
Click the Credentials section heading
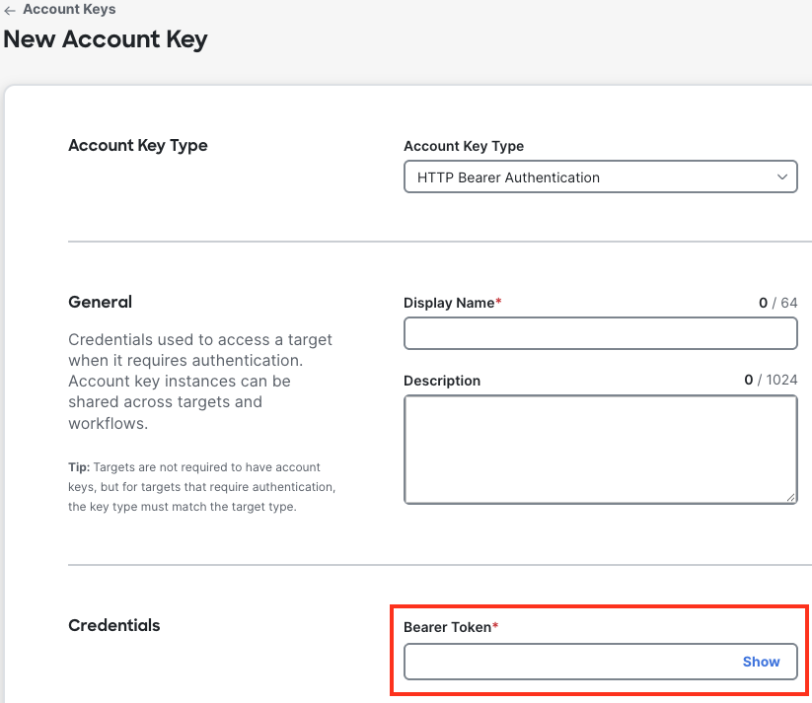click(113, 625)
